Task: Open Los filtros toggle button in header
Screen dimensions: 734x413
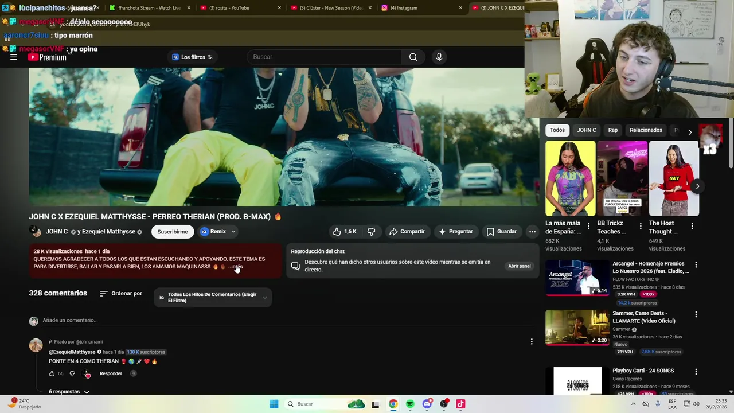Action: [193, 57]
